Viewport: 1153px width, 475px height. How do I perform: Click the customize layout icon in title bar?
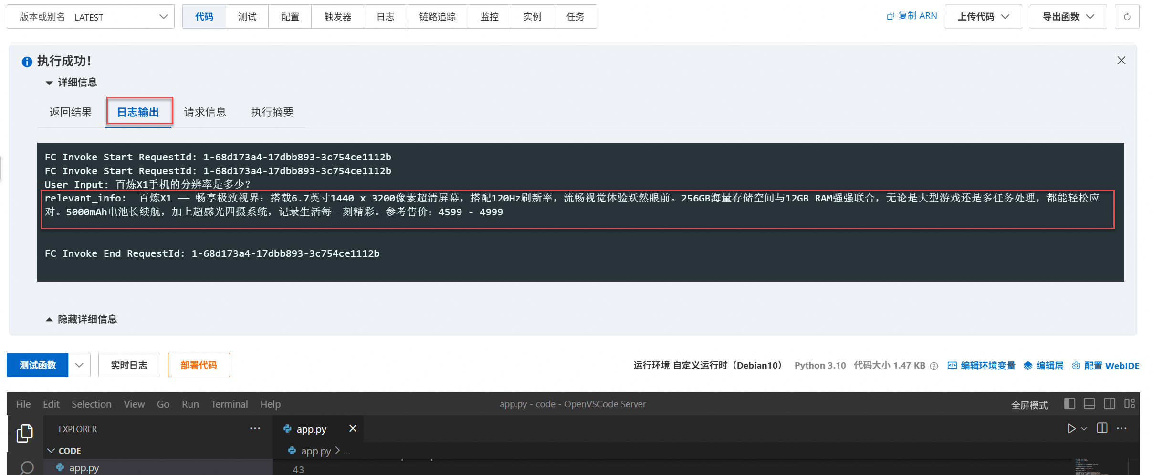[1130, 404]
